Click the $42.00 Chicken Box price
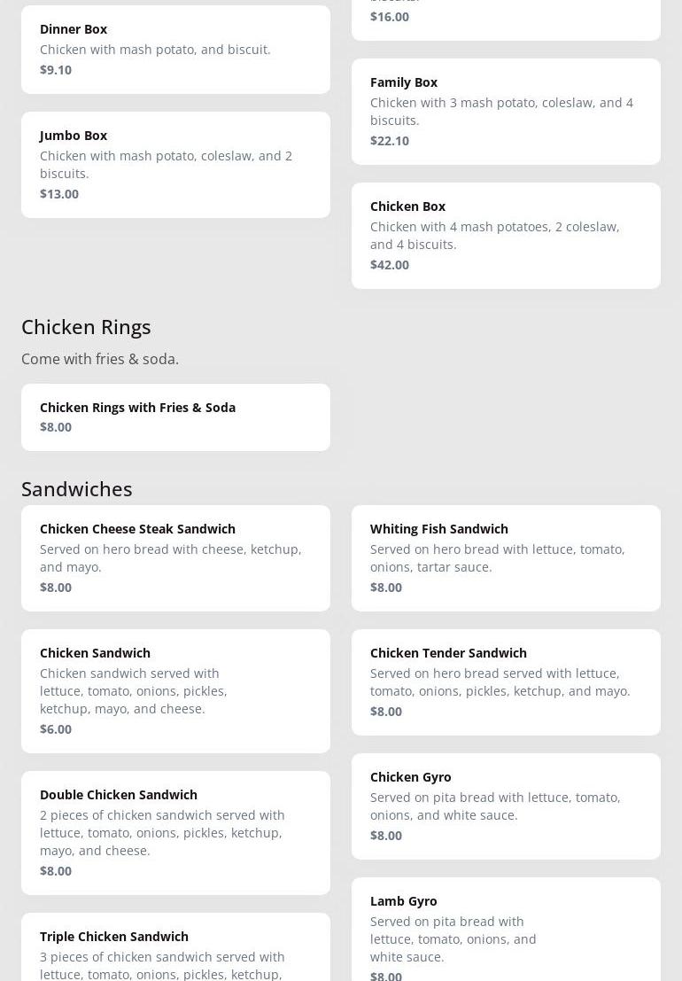Viewport: 682px width, 981px height. [390, 265]
